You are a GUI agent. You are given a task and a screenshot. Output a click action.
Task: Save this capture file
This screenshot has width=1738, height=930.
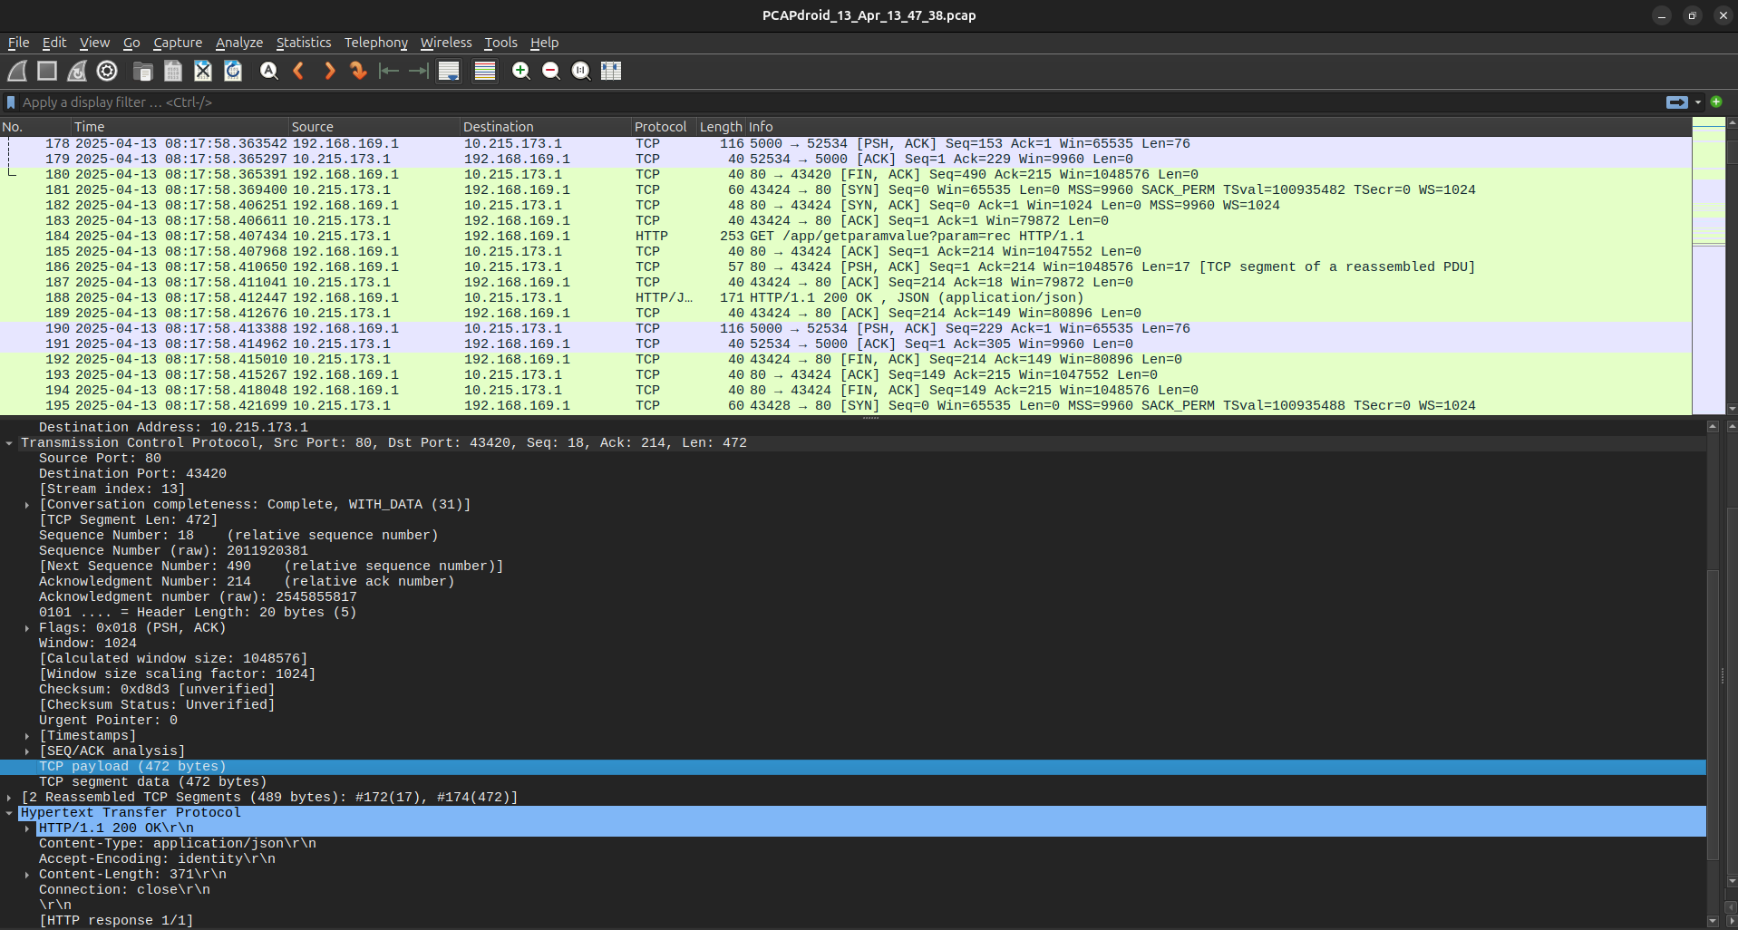[x=172, y=71]
